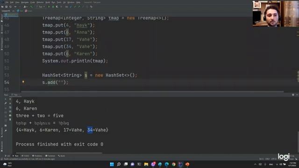This screenshot has width=299, height=168.
Task: Click the Clear All trash icon in console
Action: (10, 119)
